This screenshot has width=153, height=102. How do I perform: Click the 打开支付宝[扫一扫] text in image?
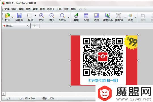pos(103,80)
